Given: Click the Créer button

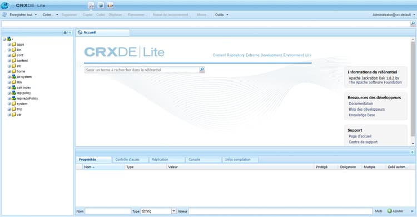Looking at the screenshot, I should [x=47, y=14].
